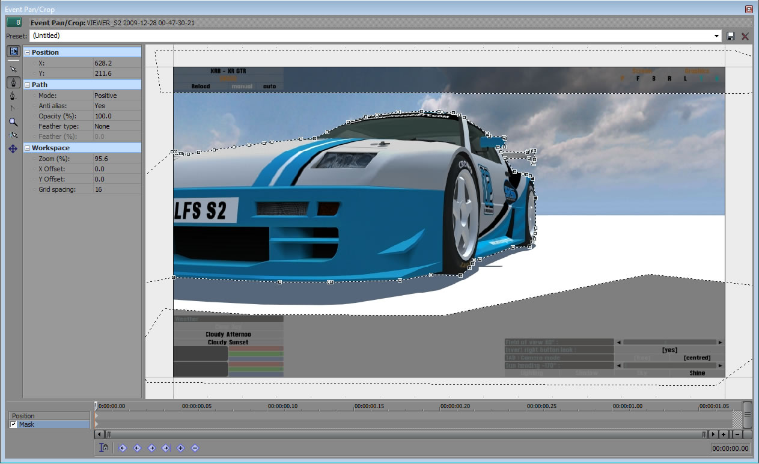Create a keyframe with the plus diamond
This screenshot has width=759, height=464.
coord(180,448)
